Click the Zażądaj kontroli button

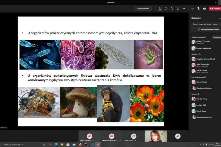click(143, 9)
